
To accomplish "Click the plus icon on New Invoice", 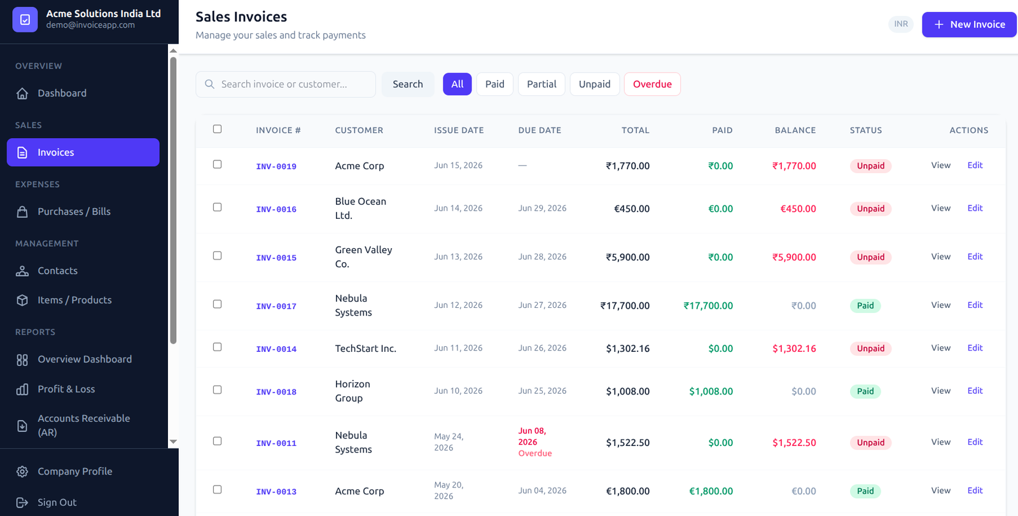I will pos(938,24).
